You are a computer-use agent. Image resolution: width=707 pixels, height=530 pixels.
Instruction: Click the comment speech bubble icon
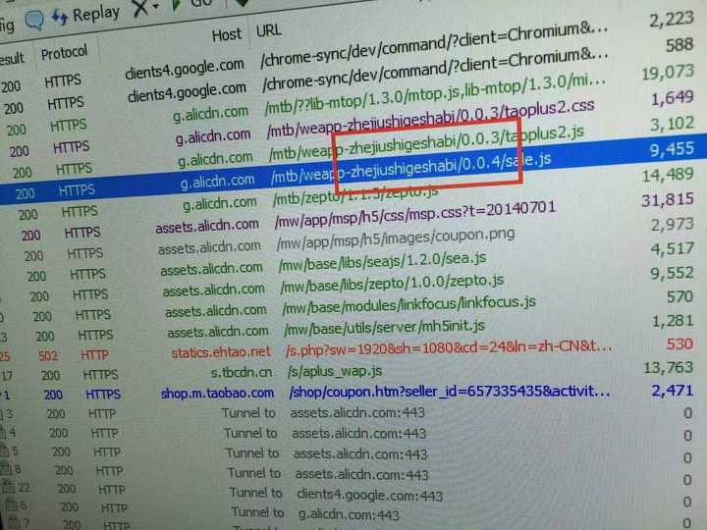click(33, 21)
